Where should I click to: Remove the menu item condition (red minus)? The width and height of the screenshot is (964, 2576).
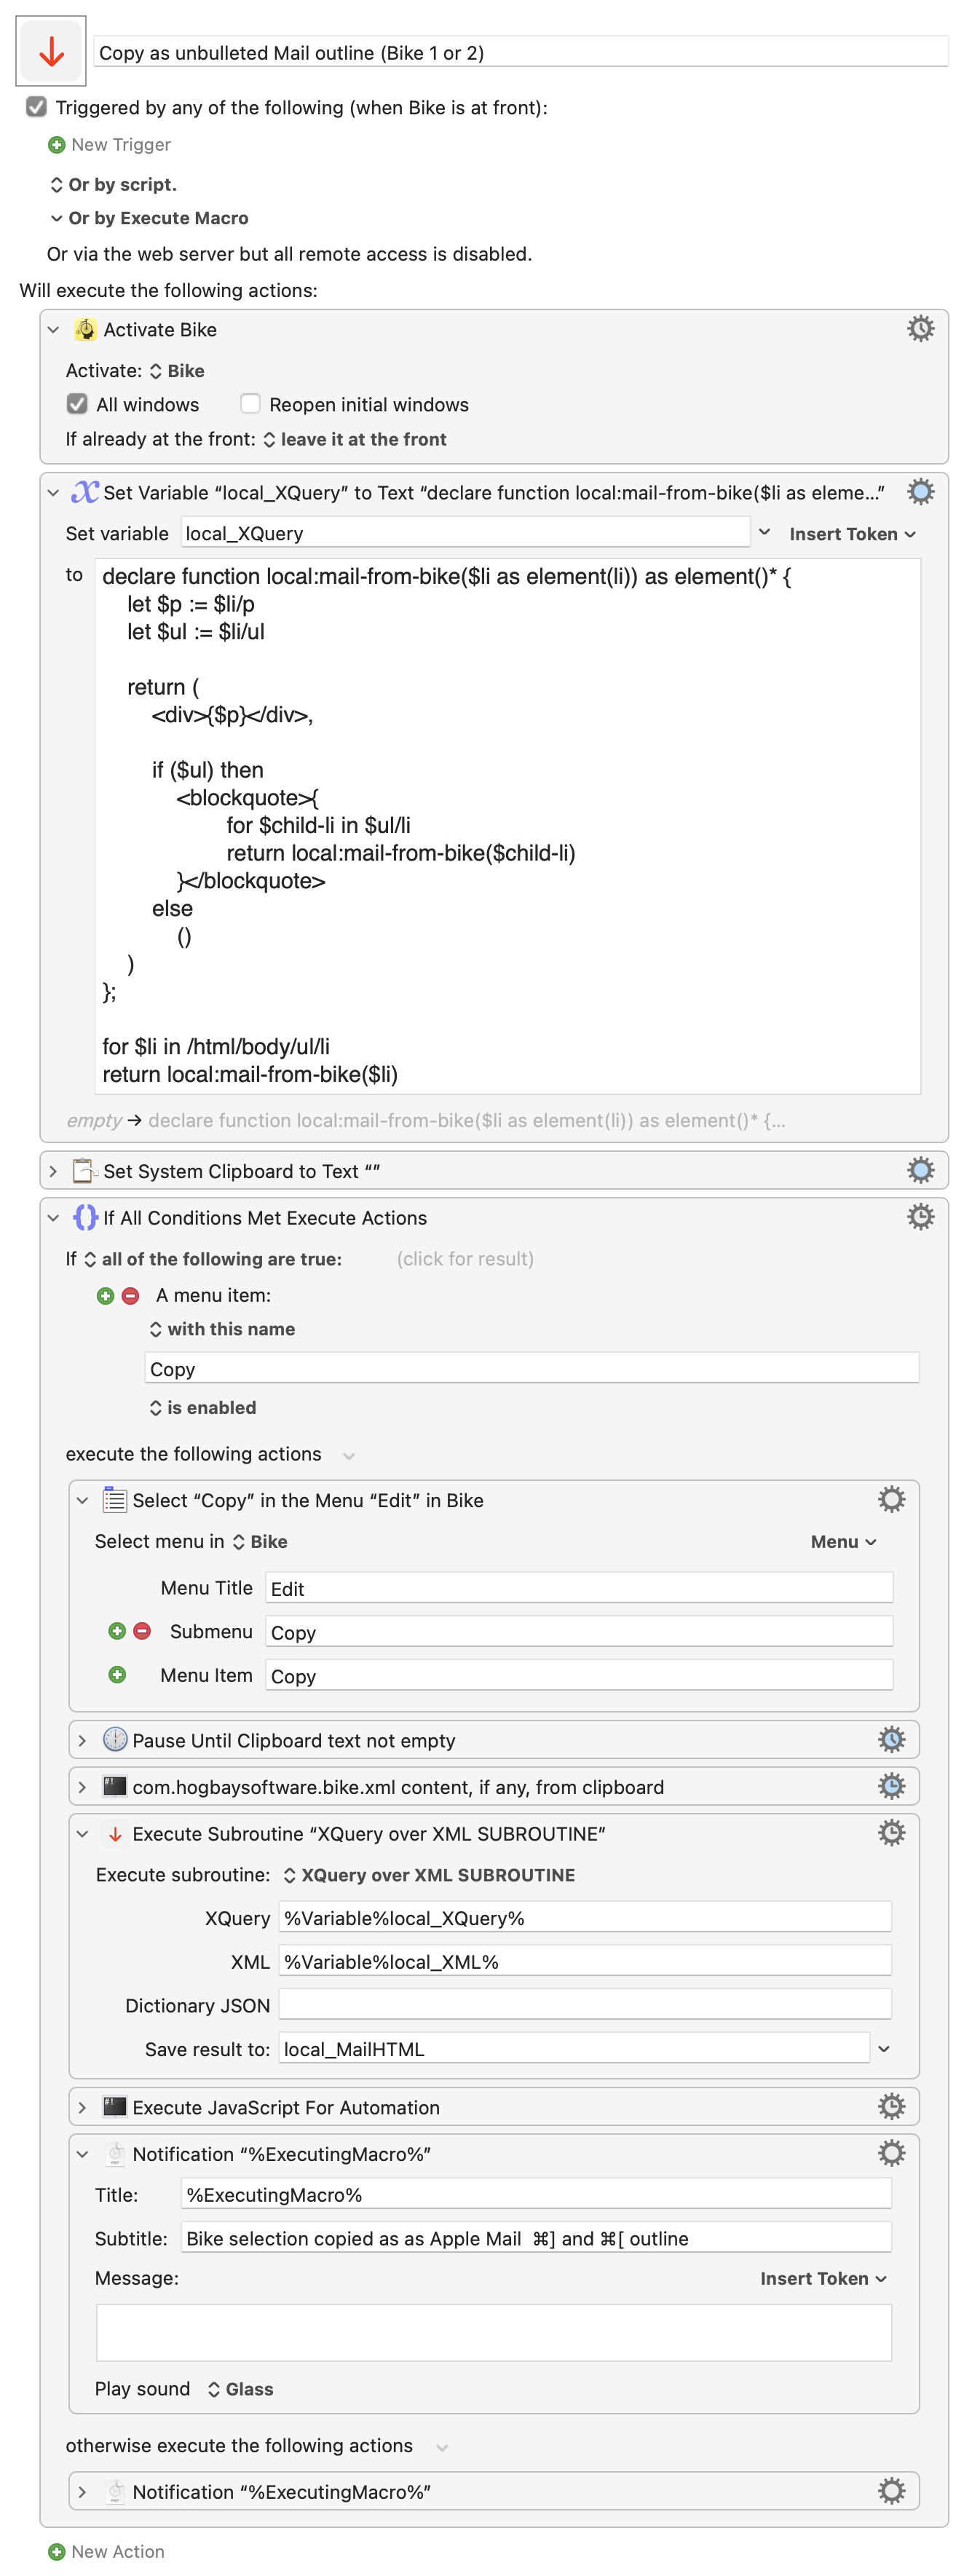(130, 1295)
